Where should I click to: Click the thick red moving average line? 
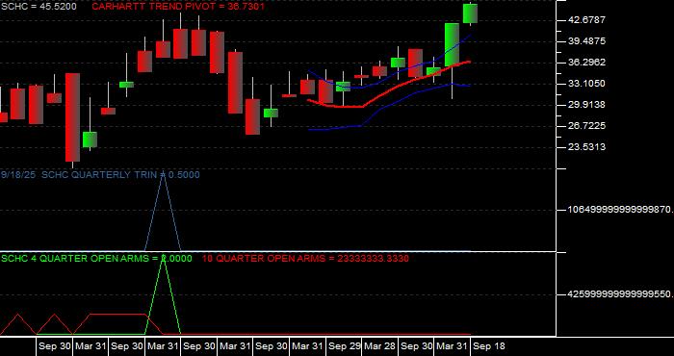point(387,89)
